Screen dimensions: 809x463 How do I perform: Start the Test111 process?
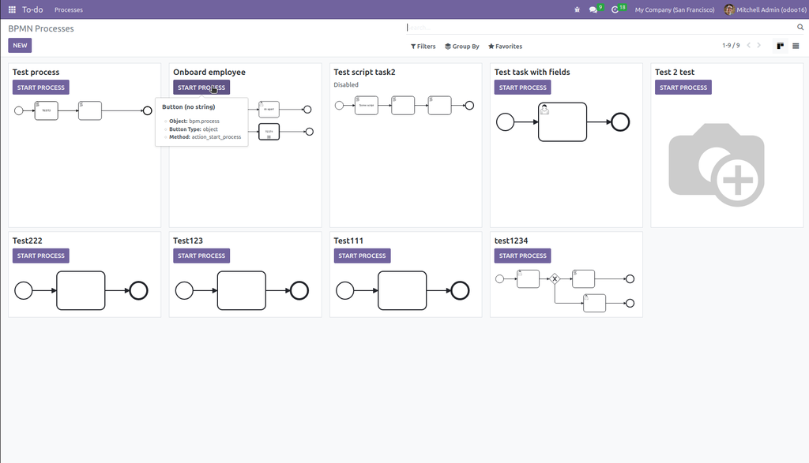click(362, 256)
